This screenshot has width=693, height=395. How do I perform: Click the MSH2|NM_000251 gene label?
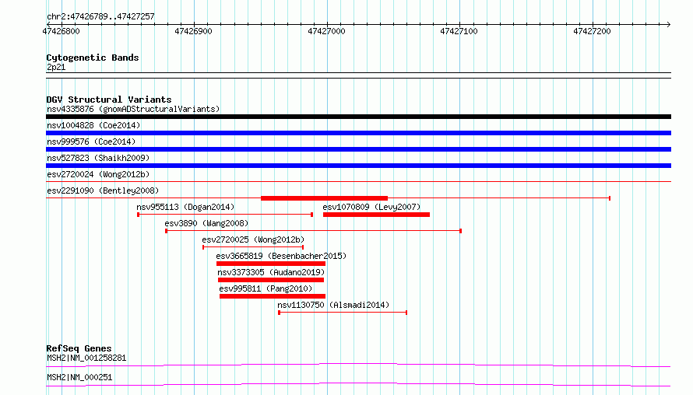(x=79, y=377)
